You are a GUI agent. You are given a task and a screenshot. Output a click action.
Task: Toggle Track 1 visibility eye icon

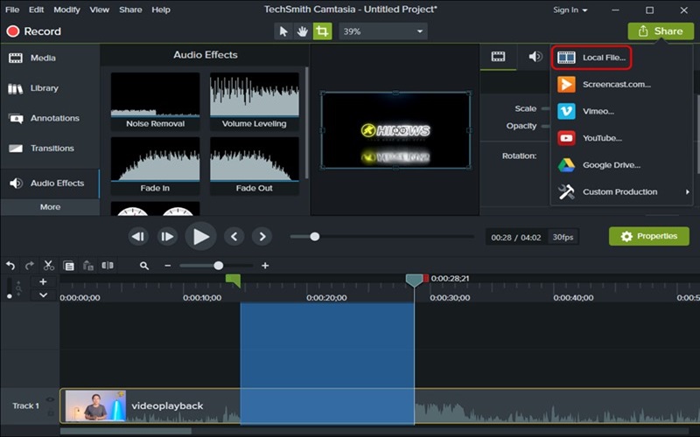point(50,399)
